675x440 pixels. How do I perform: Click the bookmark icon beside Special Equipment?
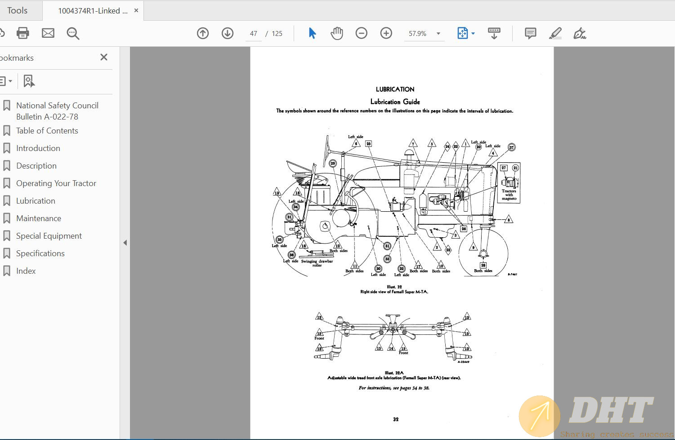click(7, 236)
